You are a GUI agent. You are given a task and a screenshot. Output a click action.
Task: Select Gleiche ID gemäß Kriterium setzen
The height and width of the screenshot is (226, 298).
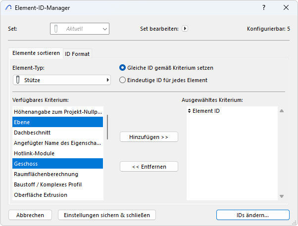coord(123,68)
